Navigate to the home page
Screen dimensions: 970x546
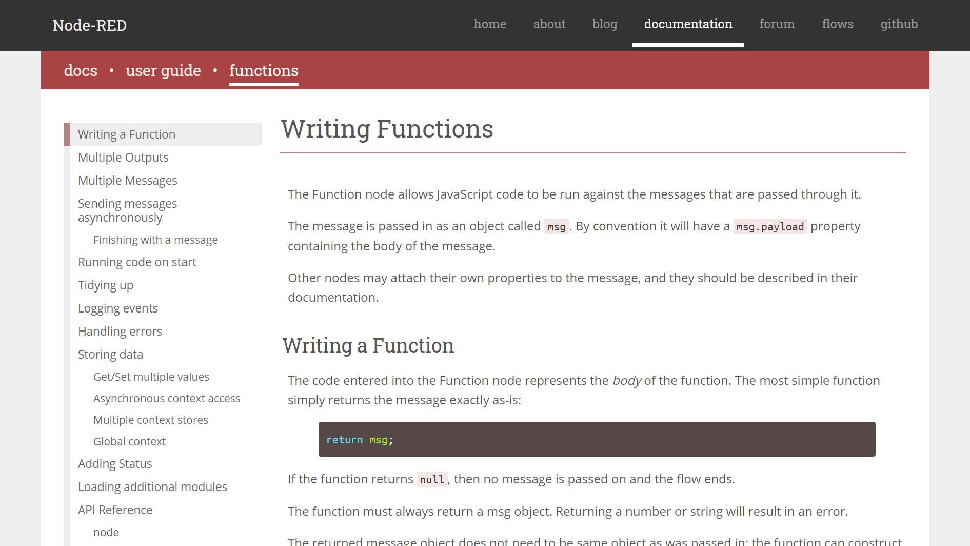coord(490,24)
